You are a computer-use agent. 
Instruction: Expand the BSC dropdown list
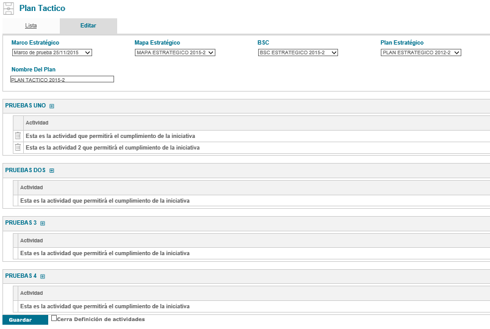pos(298,52)
